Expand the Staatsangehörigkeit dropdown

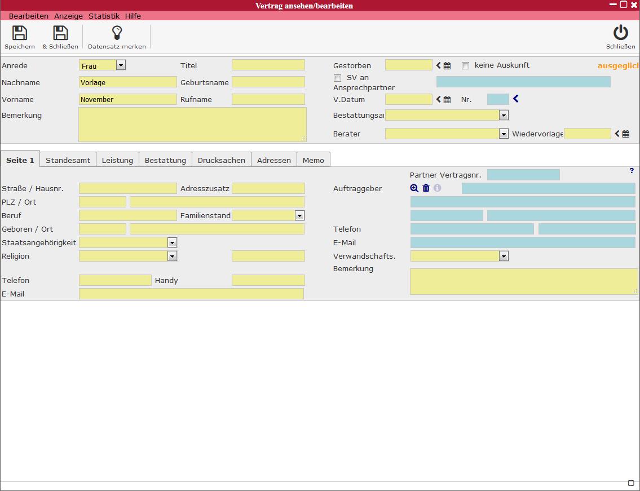pyautogui.click(x=172, y=242)
